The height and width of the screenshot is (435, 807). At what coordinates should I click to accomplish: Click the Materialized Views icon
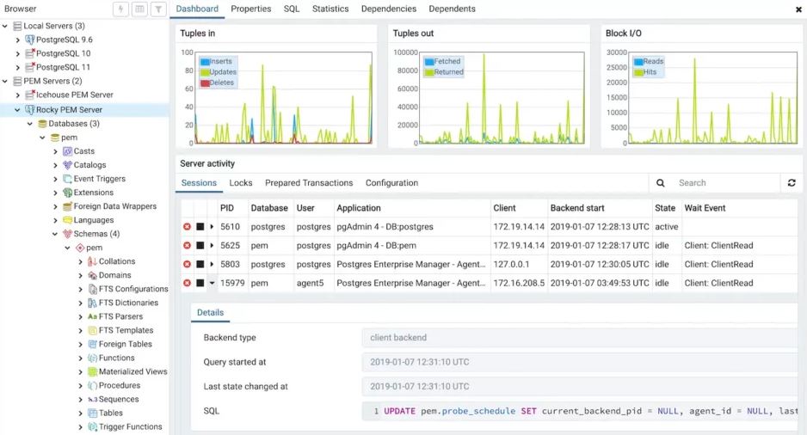[x=93, y=371]
